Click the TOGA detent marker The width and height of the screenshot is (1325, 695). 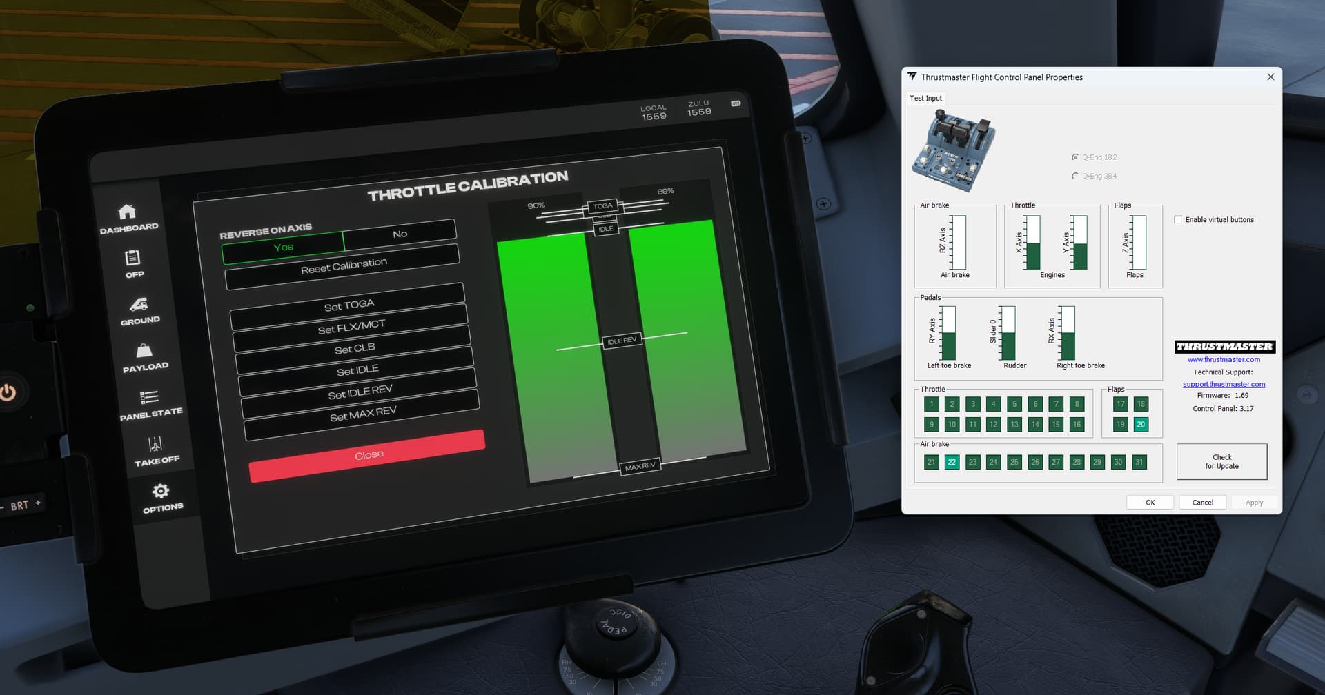(x=602, y=206)
